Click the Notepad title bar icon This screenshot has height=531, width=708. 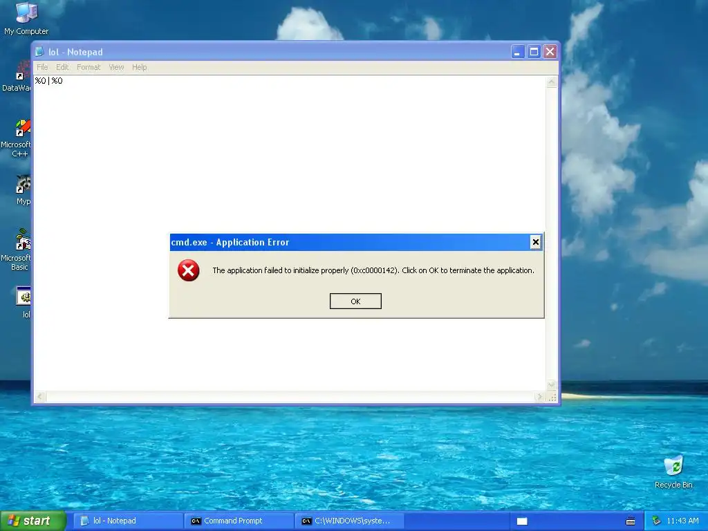[39, 52]
